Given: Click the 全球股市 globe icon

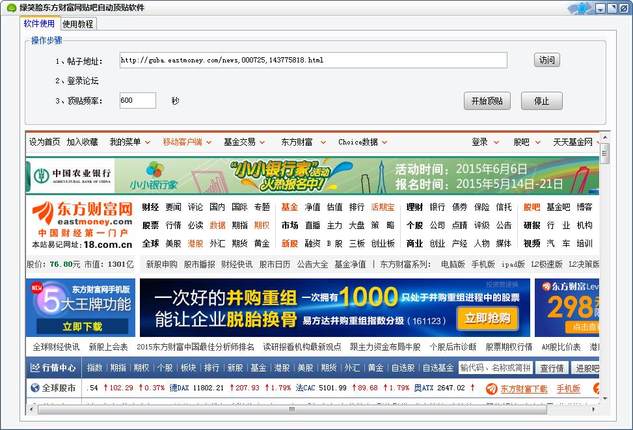Looking at the screenshot, I should (35, 388).
